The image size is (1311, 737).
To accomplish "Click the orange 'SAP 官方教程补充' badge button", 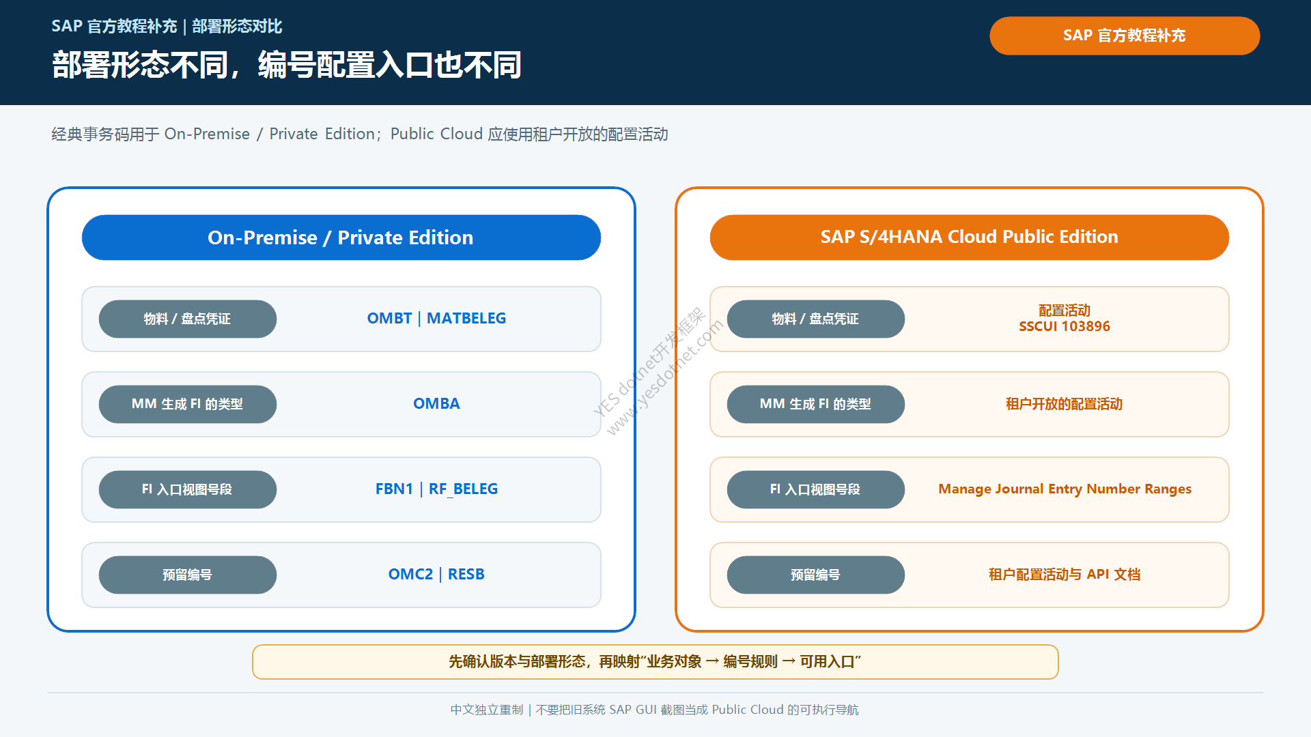I will (x=1125, y=35).
